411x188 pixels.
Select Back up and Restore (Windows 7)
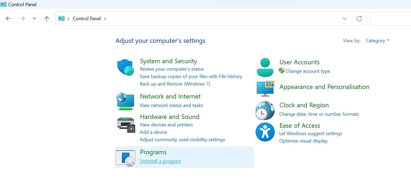pos(175,84)
